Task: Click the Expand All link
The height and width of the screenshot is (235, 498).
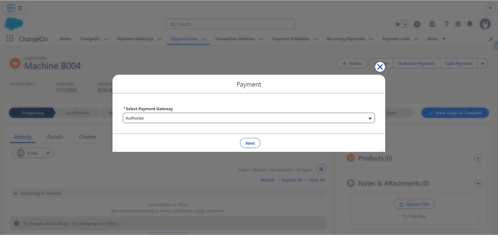Action: 292,180
